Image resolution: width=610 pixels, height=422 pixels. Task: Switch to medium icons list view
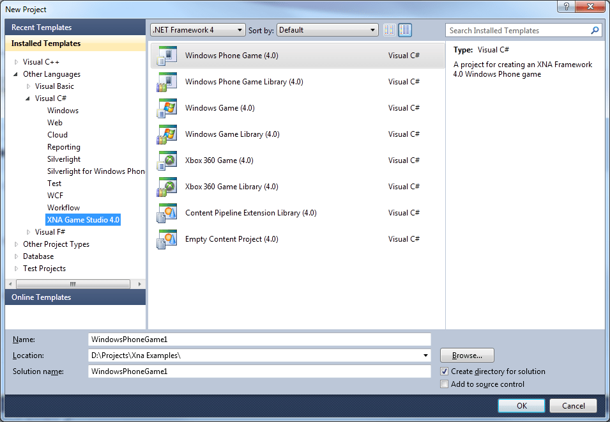pyautogui.click(x=405, y=30)
